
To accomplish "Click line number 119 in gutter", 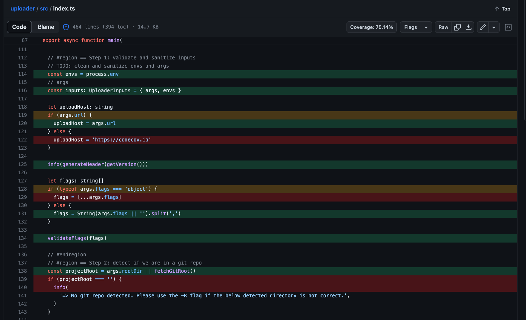I will [x=23, y=115].
